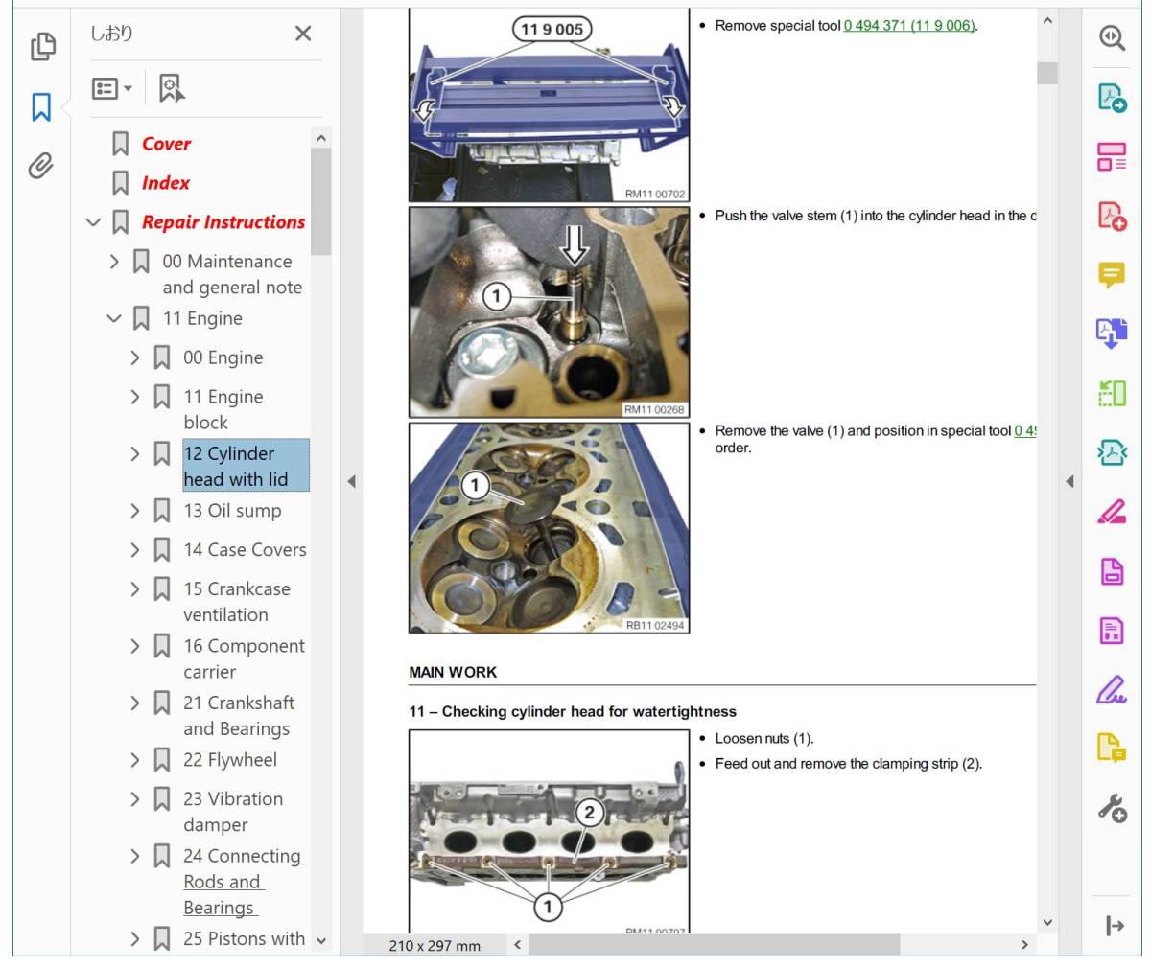Open the Cover bookmark

(166, 144)
